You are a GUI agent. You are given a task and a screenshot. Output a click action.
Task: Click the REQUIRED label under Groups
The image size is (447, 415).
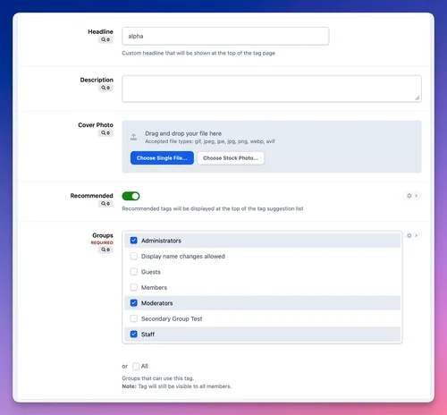tap(102, 242)
